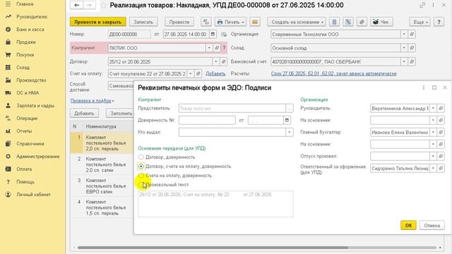This screenshot has width=452, height=254.
Task: Click the Заполнить button
Action: pyautogui.click(x=121, y=113)
